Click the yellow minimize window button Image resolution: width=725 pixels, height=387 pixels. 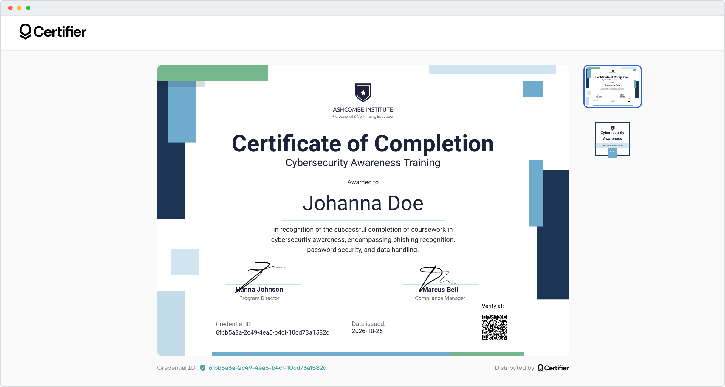click(19, 8)
